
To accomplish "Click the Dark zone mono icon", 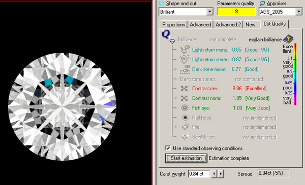I will [x=185, y=69].
